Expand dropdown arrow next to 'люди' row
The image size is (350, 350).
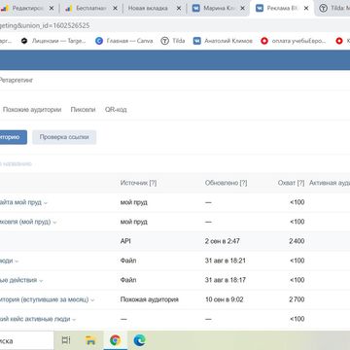click(x=17, y=262)
